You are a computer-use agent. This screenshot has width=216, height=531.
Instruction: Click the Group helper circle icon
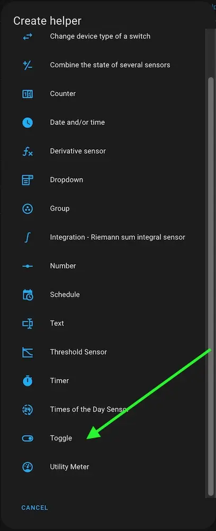pos(28,209)
